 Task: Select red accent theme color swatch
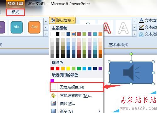tap(79, 34)
